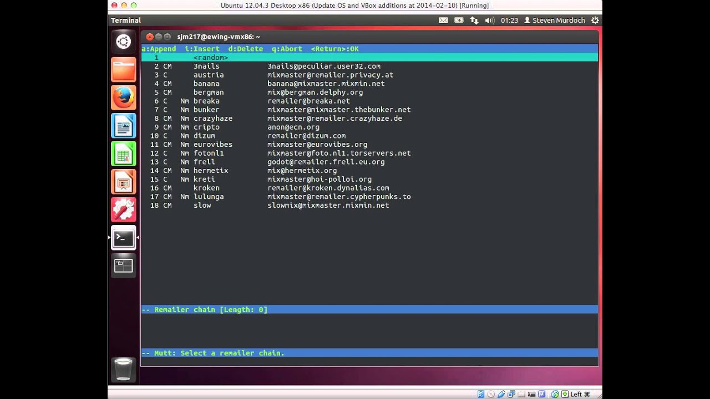Open the sound volume indicator

(x=489, y=20)
